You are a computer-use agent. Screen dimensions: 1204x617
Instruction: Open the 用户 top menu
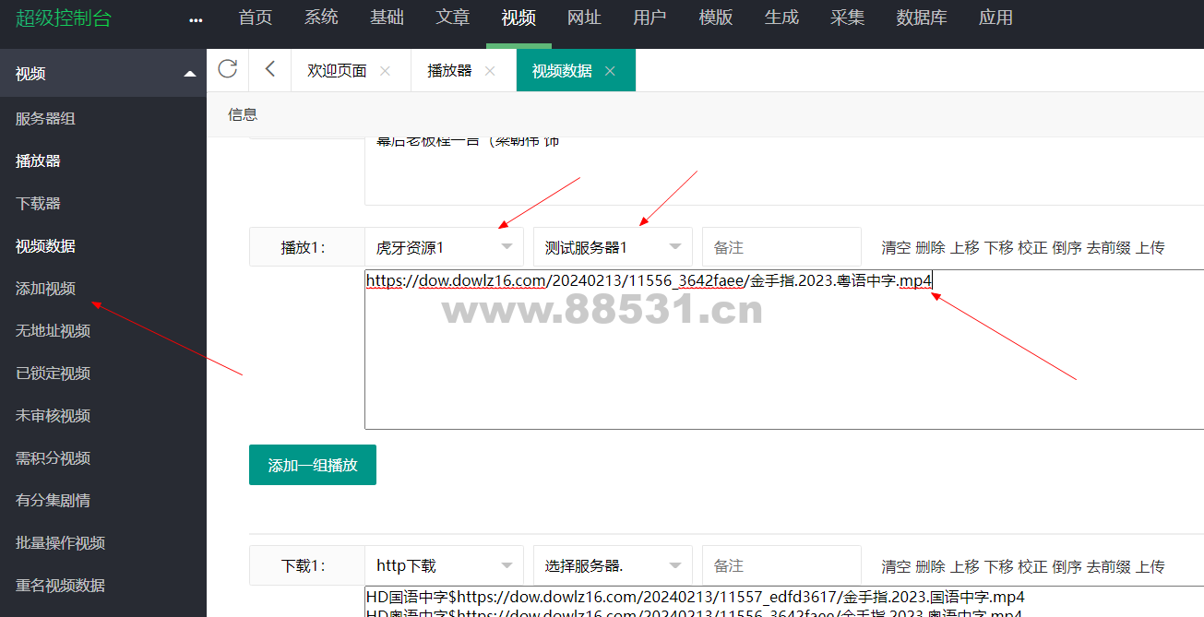click(650, 18)
